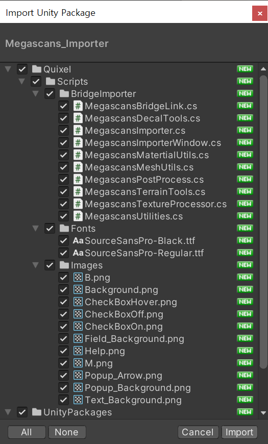Uncheck the Scripts folder checkbox
Screen dimensions: 268x444
point(36,82)
